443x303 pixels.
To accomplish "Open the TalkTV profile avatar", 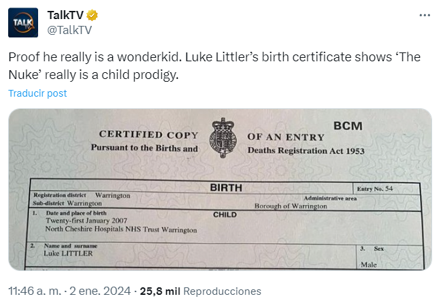I will [23, 22].
